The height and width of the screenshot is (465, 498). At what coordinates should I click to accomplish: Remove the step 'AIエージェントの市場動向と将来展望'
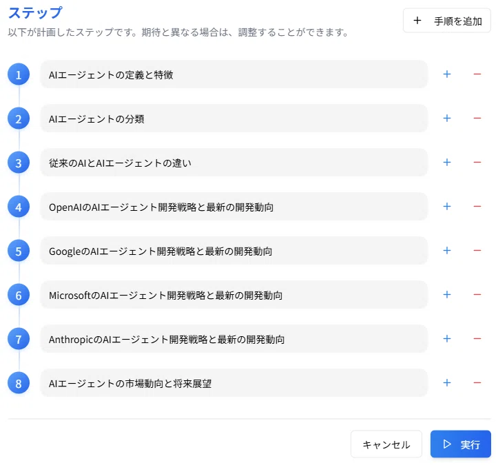point(477,383)
